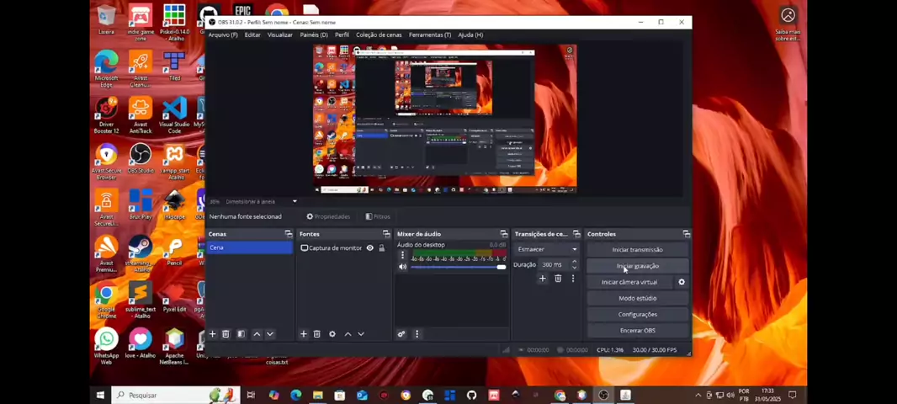The height and width of the screenshot is (404, 897).
Task: Toggle lock on Captura de monitor source
Action: (x=381, y=248)
